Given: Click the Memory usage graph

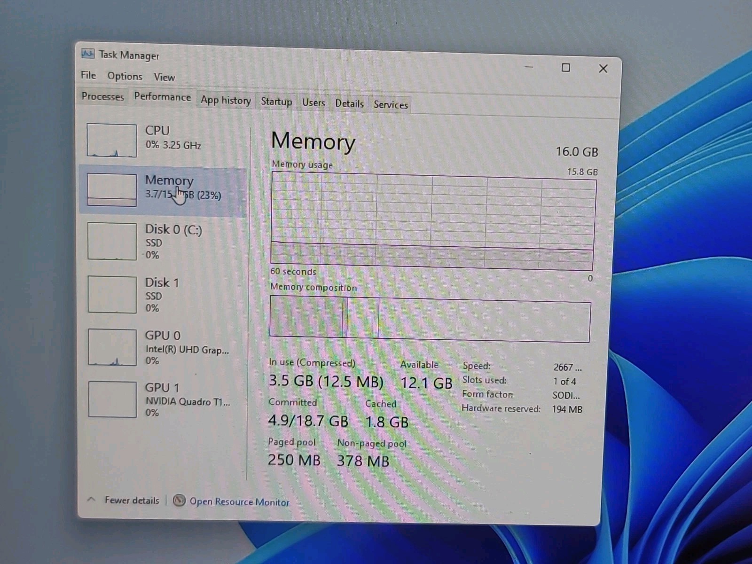Looking at the screenshot, I should click(433, 221).
